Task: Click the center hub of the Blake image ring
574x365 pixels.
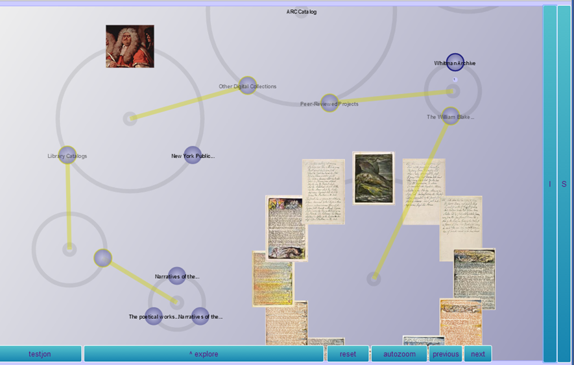Action: click(374, 279)
